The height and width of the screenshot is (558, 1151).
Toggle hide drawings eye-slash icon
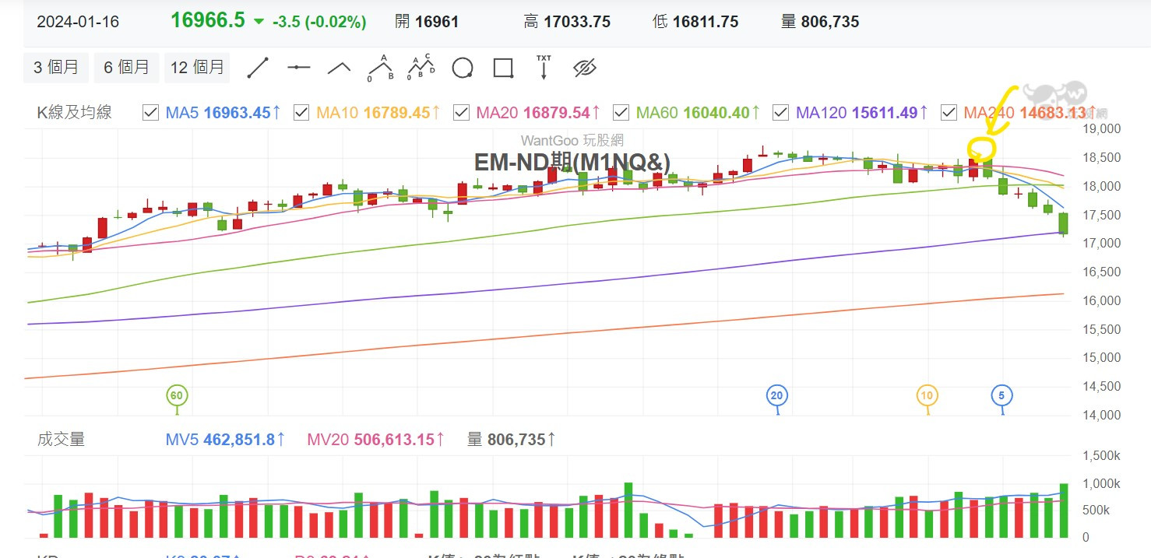tap(584, 68)
